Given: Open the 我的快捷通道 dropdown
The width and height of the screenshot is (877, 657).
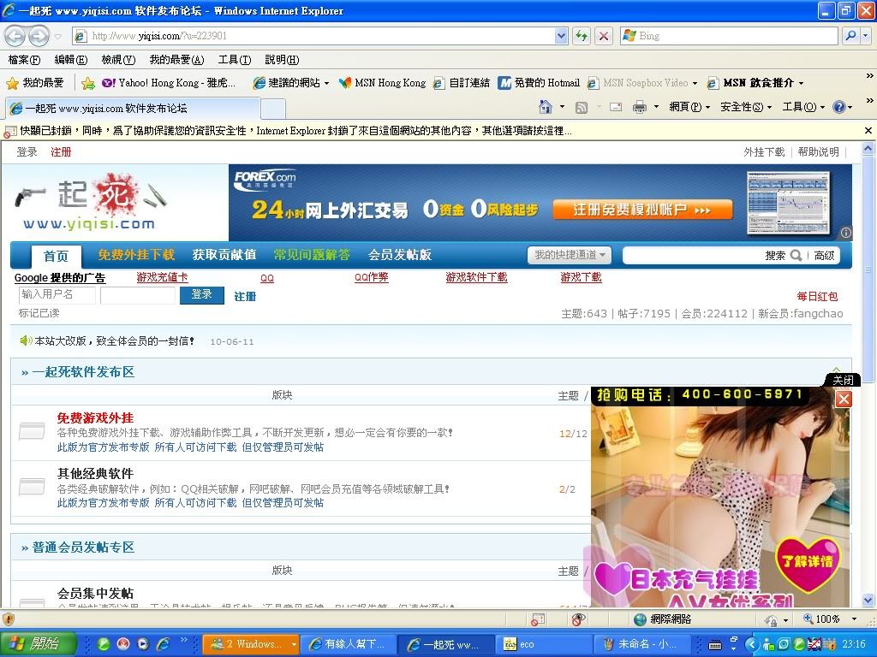Looking at the screenshot, I should pyautogui.click(x=570, y=255).
